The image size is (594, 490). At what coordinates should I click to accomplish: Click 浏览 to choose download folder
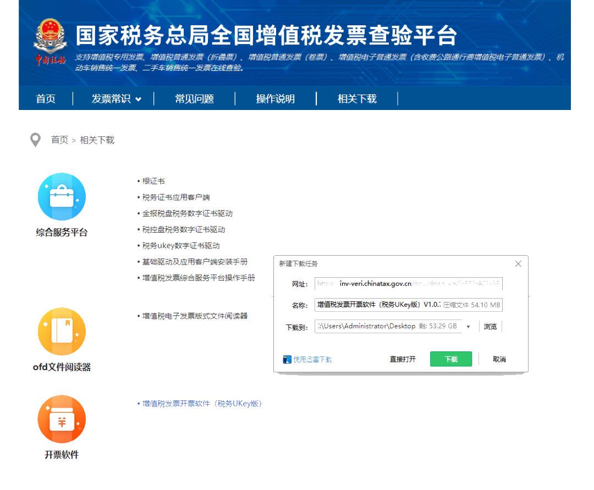point(490,326)
